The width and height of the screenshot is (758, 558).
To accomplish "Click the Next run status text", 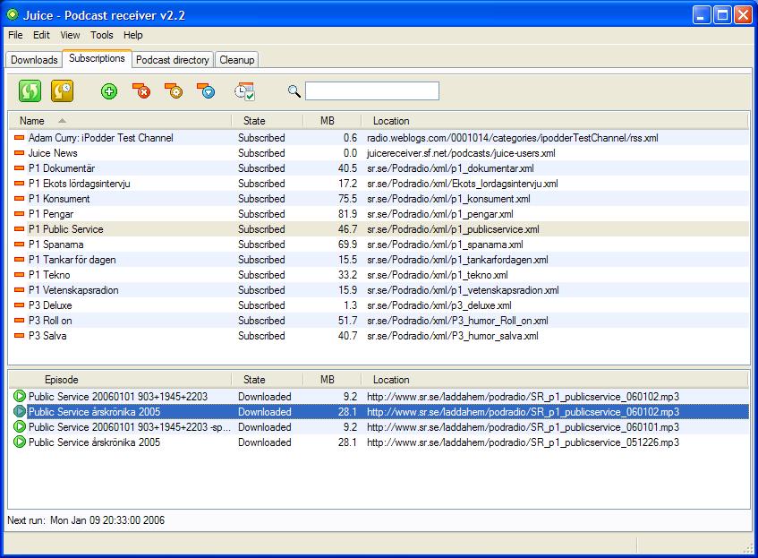I will [86, 520].
